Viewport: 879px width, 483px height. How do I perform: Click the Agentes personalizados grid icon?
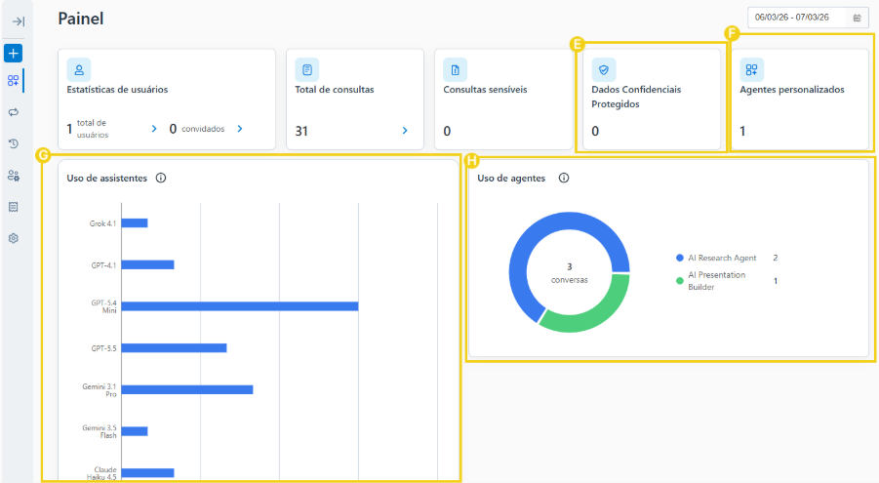[752, 70]
